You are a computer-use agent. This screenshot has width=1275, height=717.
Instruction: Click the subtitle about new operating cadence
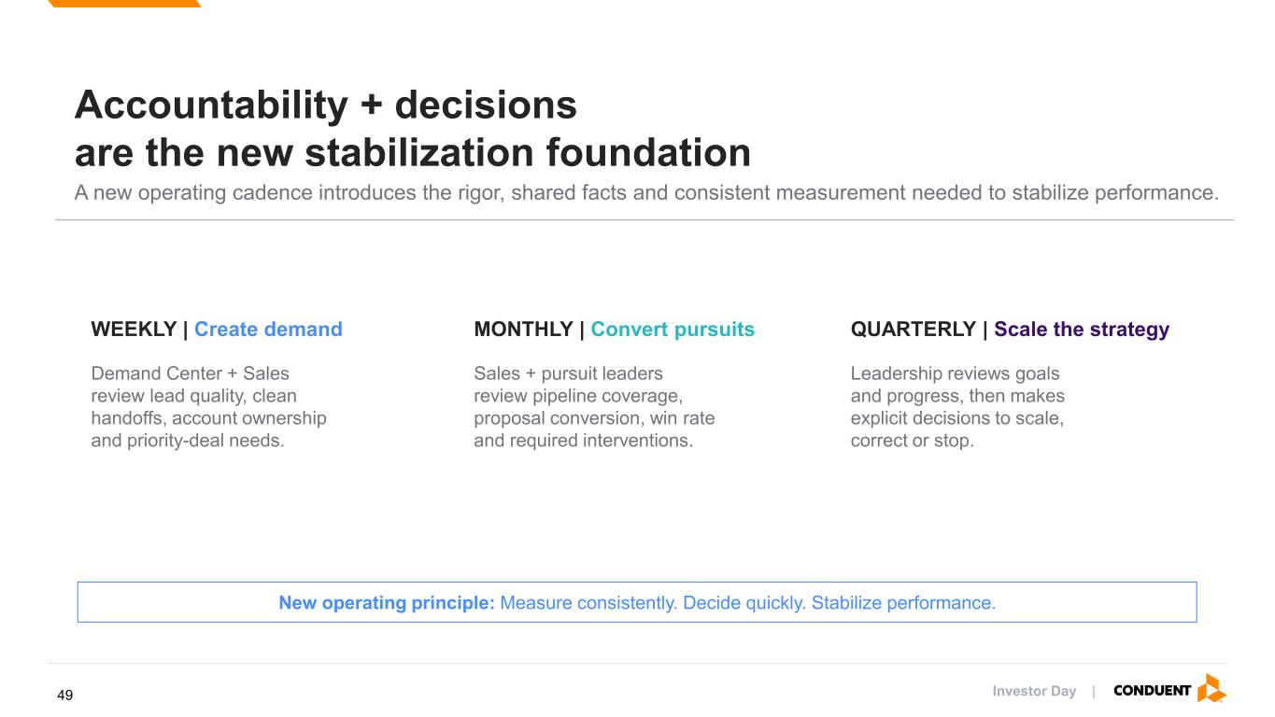click(647, 193)
